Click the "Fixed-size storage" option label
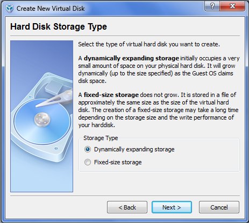This screenshot has width=249, height=223. point(118,162)
